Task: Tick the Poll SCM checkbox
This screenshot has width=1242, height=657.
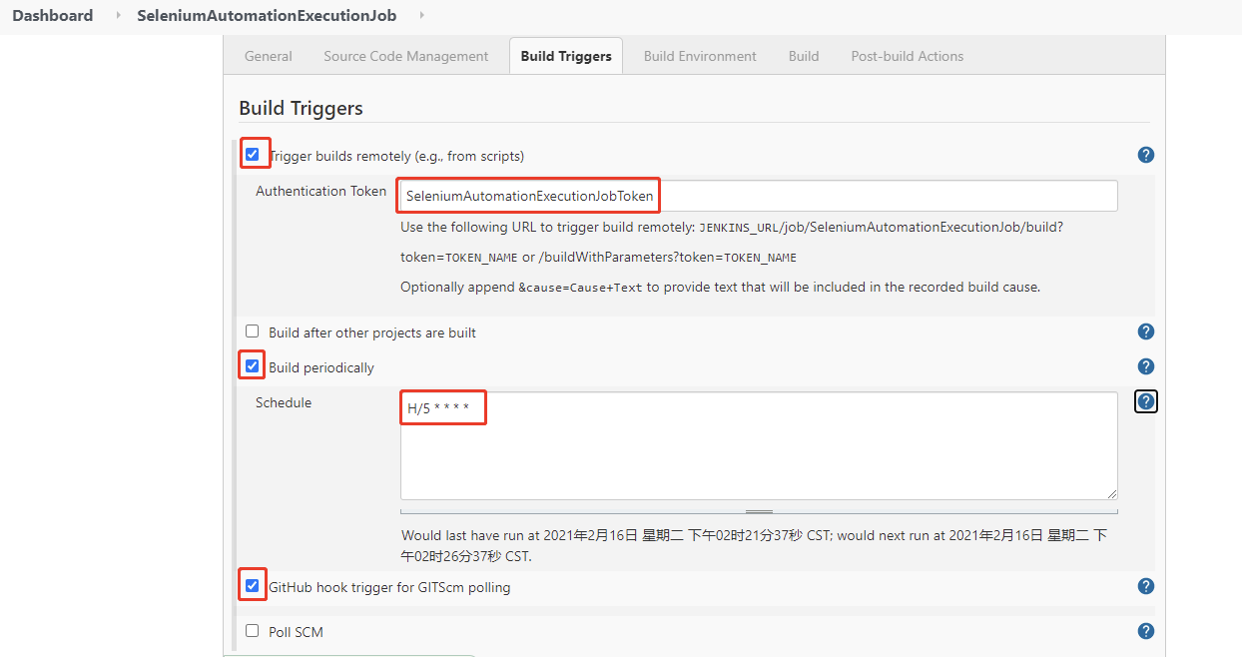Action: pos(253,631)
